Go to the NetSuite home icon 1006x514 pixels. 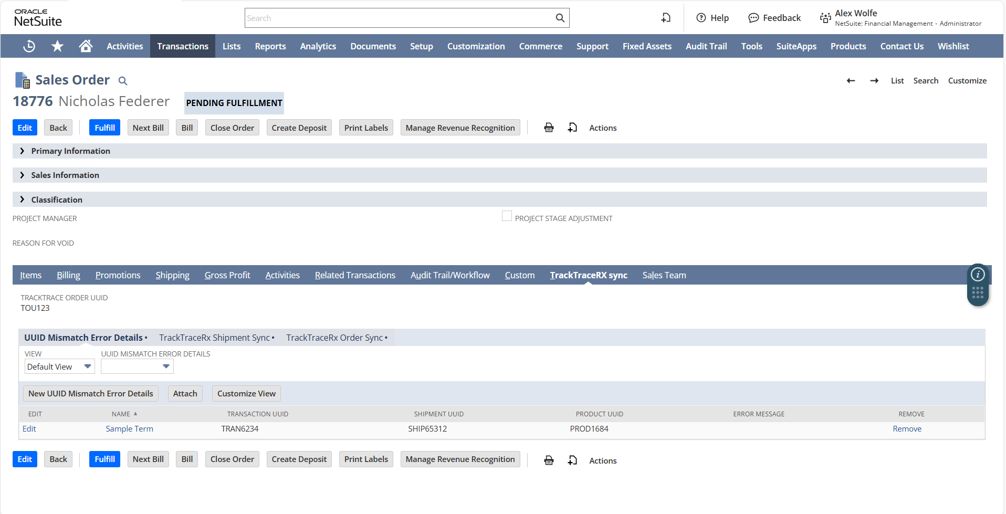86,46
